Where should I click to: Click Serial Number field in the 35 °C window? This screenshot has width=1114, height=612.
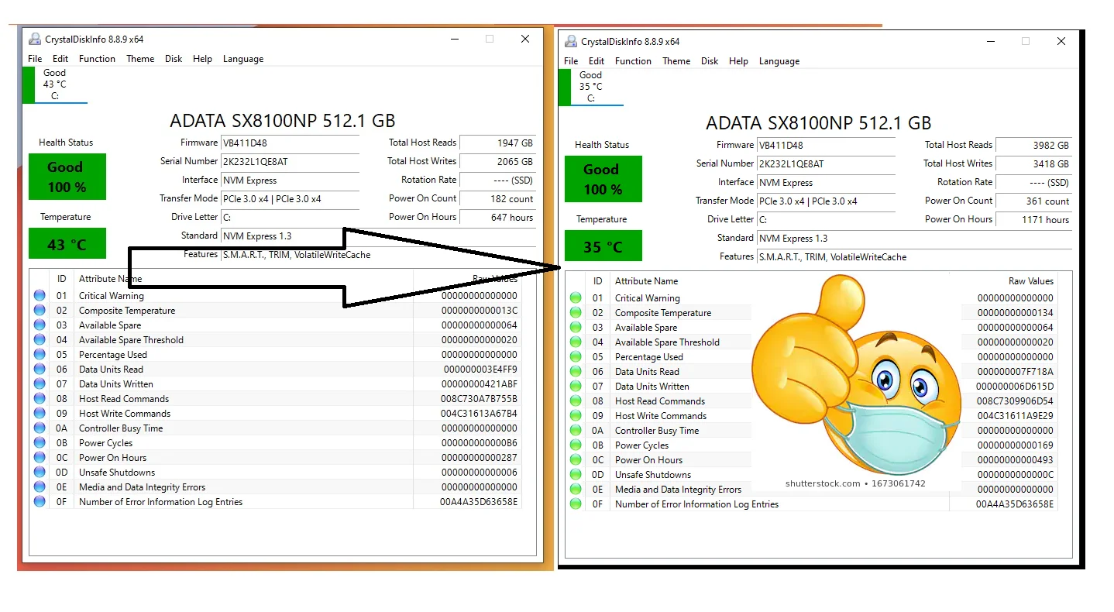pyautogui.click(x=826, y=163)
